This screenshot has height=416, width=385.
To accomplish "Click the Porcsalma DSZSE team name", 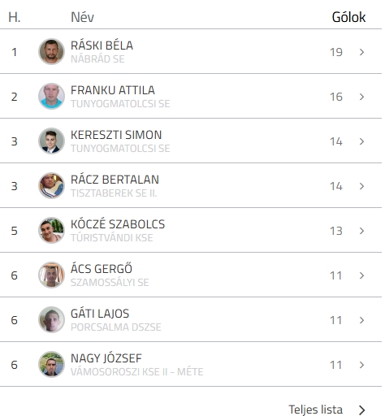I will point(116,327).
